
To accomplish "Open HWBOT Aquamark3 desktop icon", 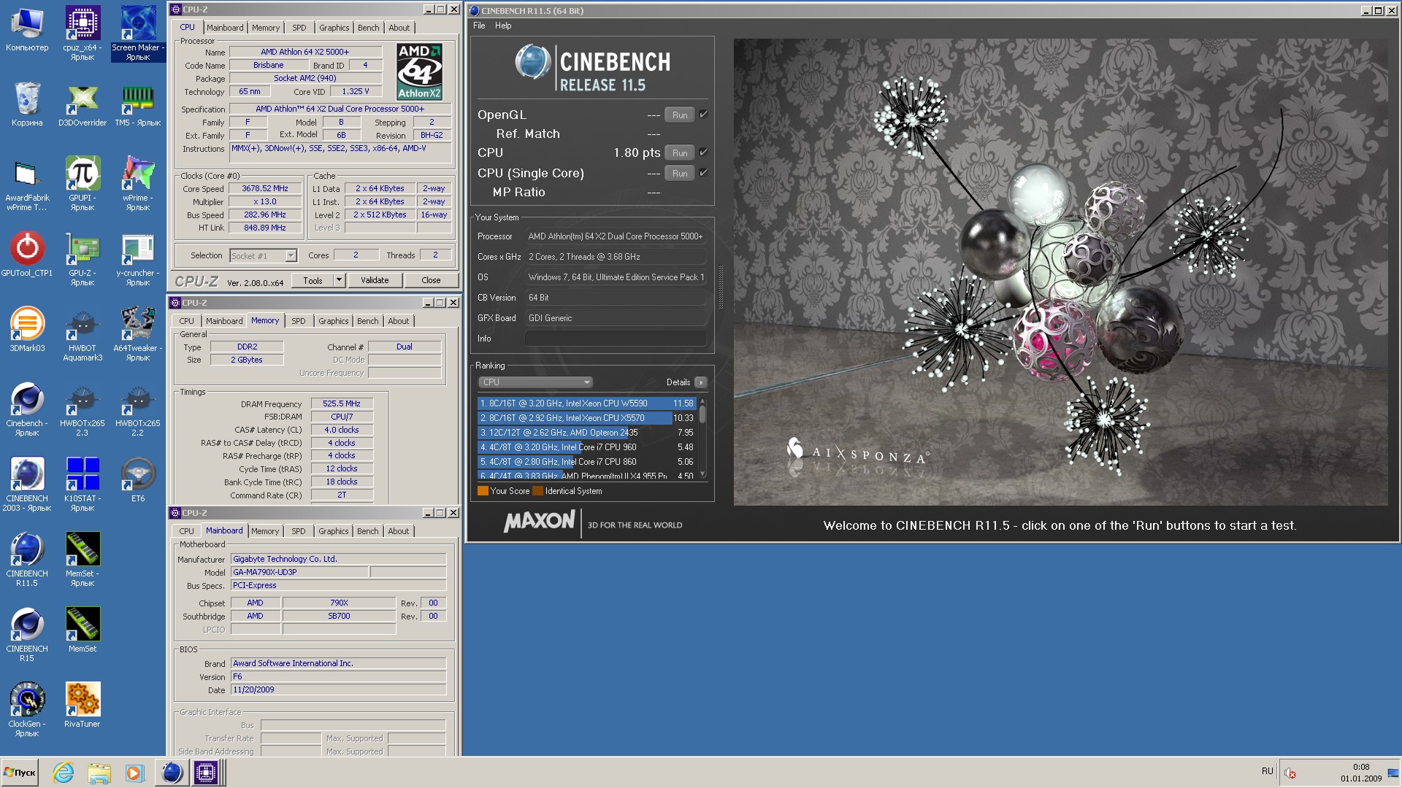I will point(83,335).
